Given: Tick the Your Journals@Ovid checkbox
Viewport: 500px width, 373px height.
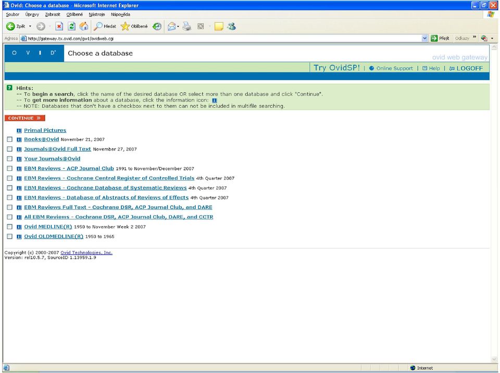Looking at the screenshot, I should 9,158.
